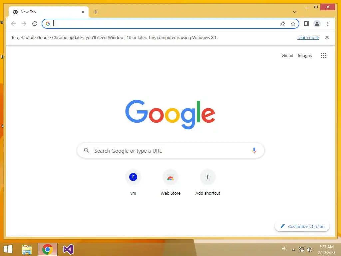Open the Gmail link
The width and height of the screenshot is (341, 256).
[x=287, y=56]
